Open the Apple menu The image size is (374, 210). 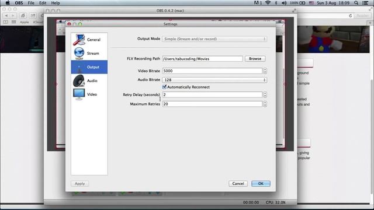pos(8,3)
